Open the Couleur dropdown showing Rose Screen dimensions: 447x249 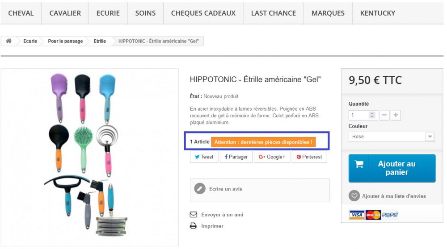pyautogui.click(x=392, y=137)
